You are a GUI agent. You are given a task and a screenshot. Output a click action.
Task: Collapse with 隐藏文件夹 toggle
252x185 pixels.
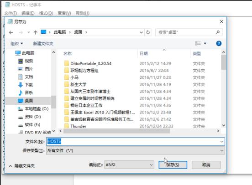(22, 166)
